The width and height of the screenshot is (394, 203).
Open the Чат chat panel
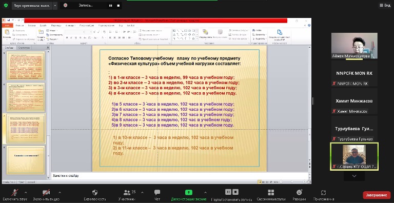pos(157,195)
